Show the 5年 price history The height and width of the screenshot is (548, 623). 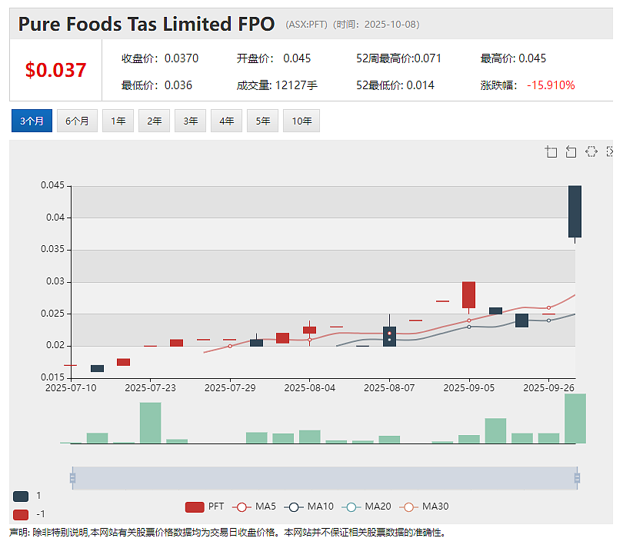coord(262,121)
